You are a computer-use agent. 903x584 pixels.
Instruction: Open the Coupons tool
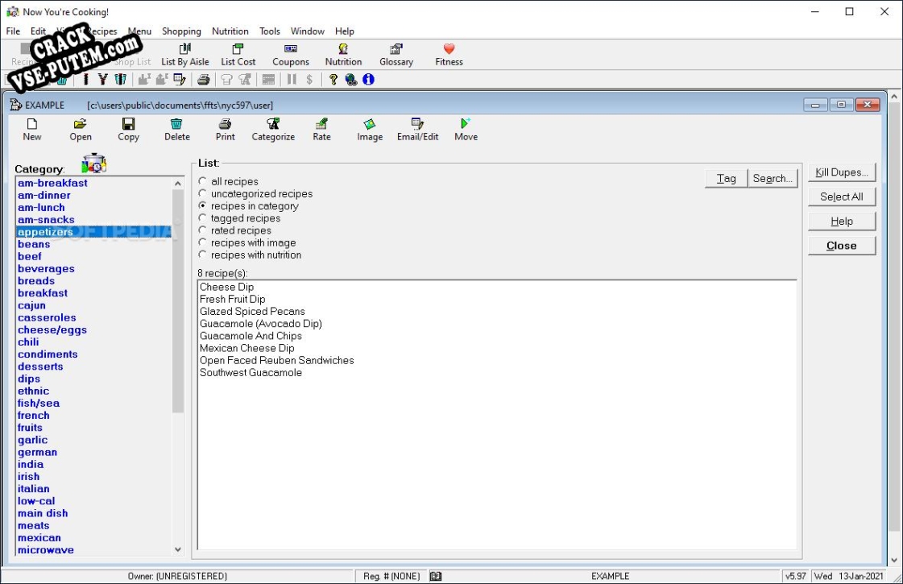(290, 55)
